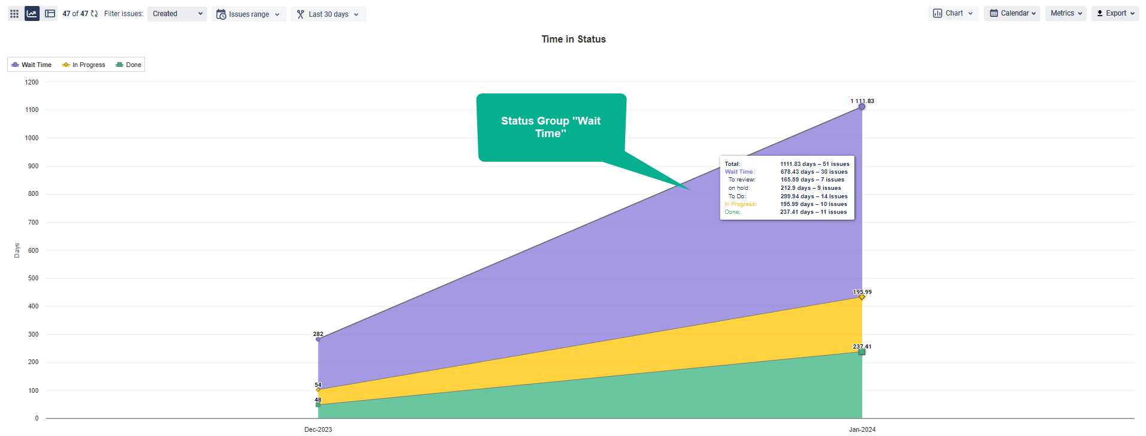The height and width of the screenshot is (436, 1146).
Task: Open the Created filter issues dropdown
Action: click(177, 14)
